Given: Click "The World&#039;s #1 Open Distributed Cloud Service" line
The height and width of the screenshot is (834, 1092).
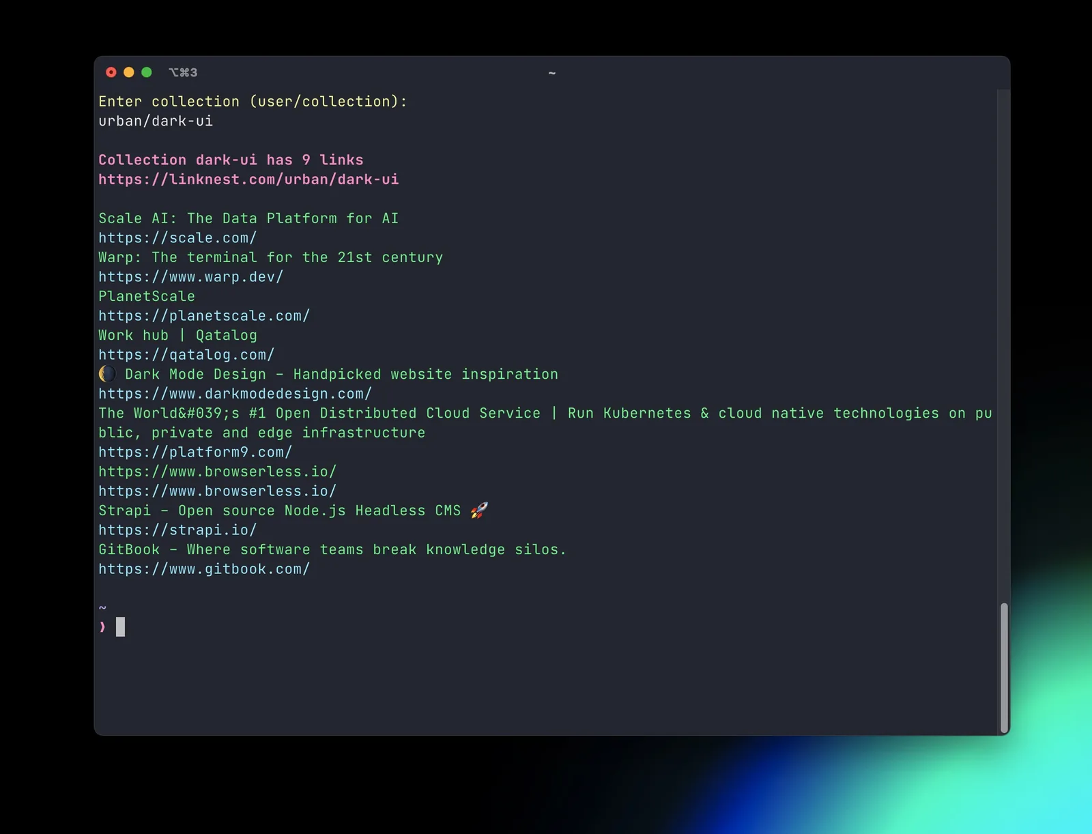Looking at the screenshot, I should click(545, 414).
